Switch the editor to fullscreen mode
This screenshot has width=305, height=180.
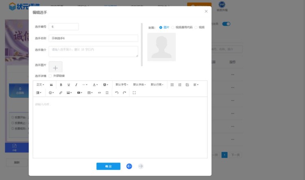[134, 93]
